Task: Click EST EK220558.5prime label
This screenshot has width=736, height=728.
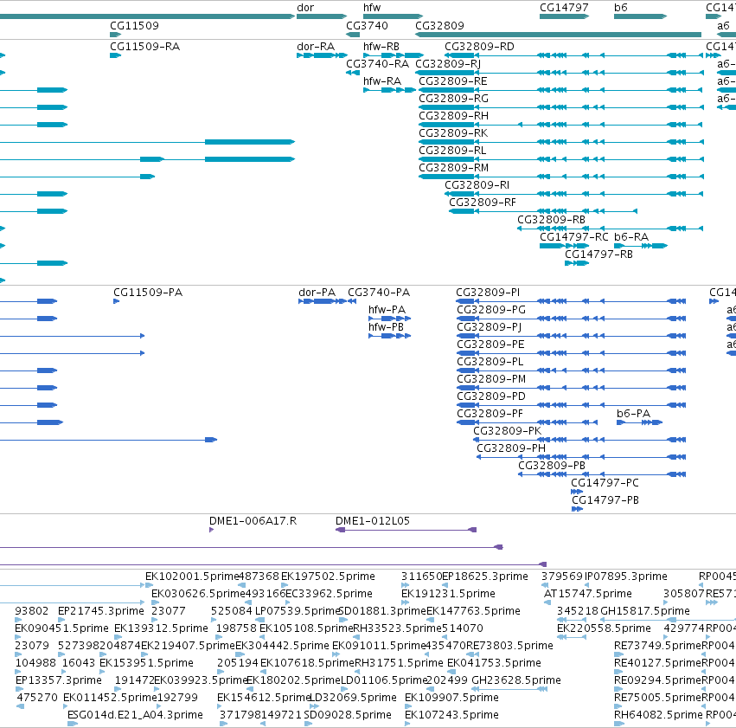Action: [x=604, y=629]
